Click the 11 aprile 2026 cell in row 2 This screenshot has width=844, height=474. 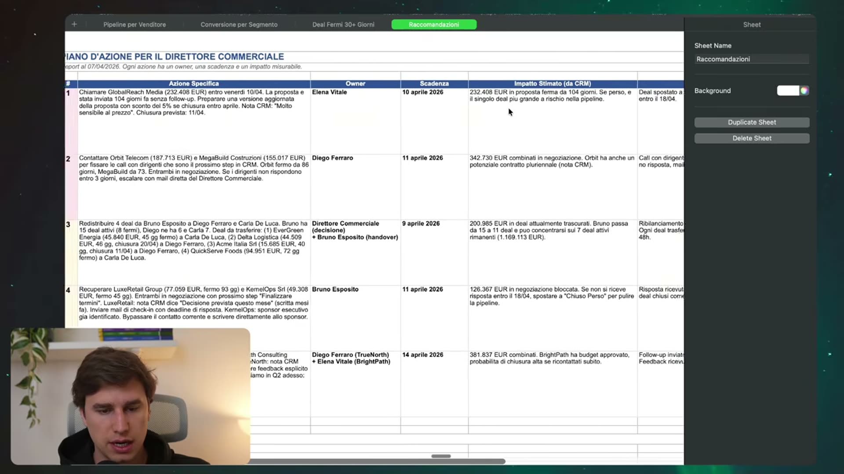tap(434, 187)
